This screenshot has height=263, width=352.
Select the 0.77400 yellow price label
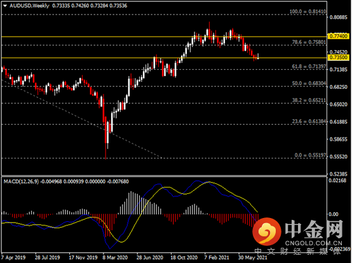pos(339,36)
